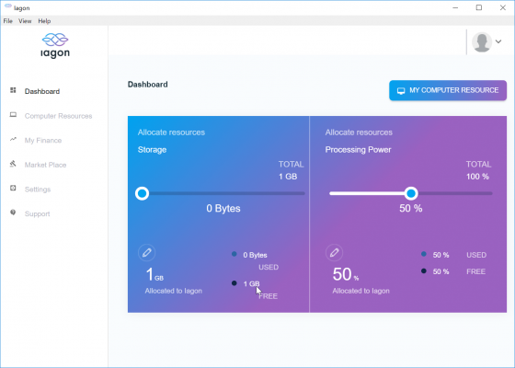This screenshot has height=368, width=515.
Task: Click the Dashboard grid icon in sidebar
Action: pyautogui.click(x=13, y=90)
